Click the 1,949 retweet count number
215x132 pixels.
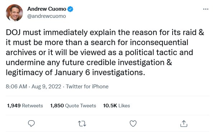click(14, 106)
